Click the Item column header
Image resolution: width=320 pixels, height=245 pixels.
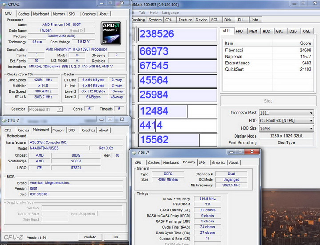coord(248,43)
